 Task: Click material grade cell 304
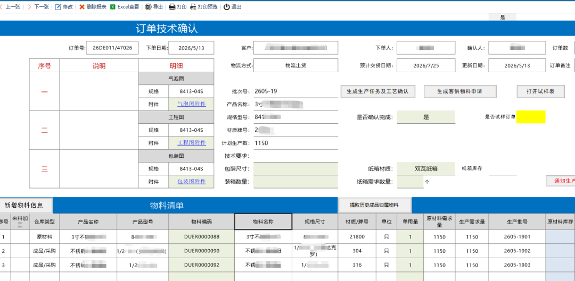(x=357, y=251)
